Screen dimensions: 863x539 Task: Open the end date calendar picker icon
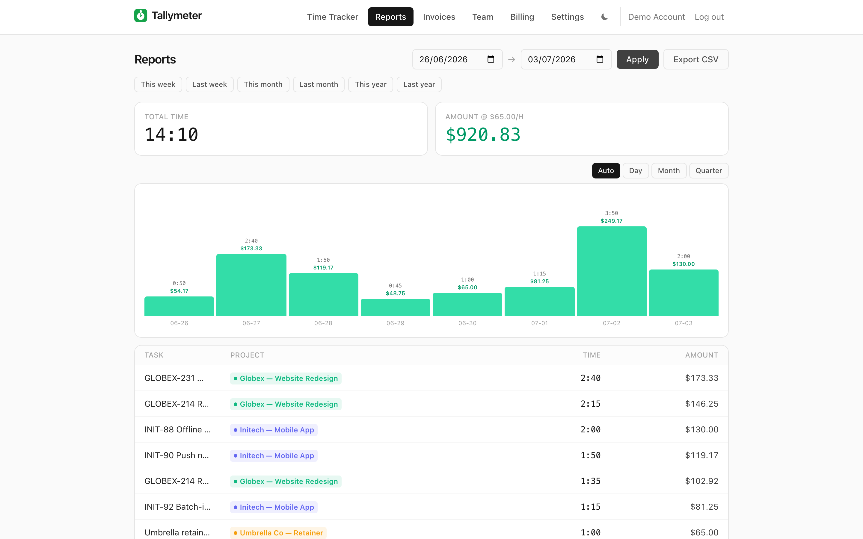coord(600,59)
